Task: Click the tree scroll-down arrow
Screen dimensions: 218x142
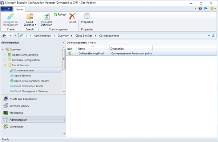Action: 64,92
